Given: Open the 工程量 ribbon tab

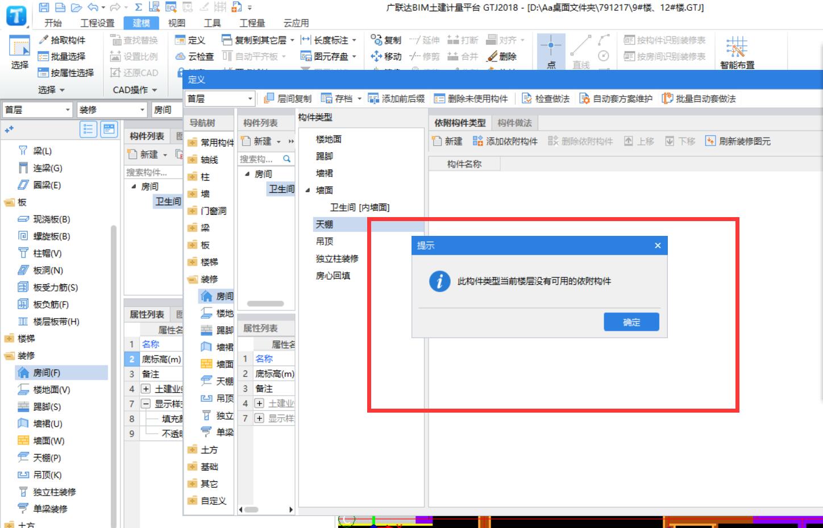Looking at the screenshot, I should [252, 23].
